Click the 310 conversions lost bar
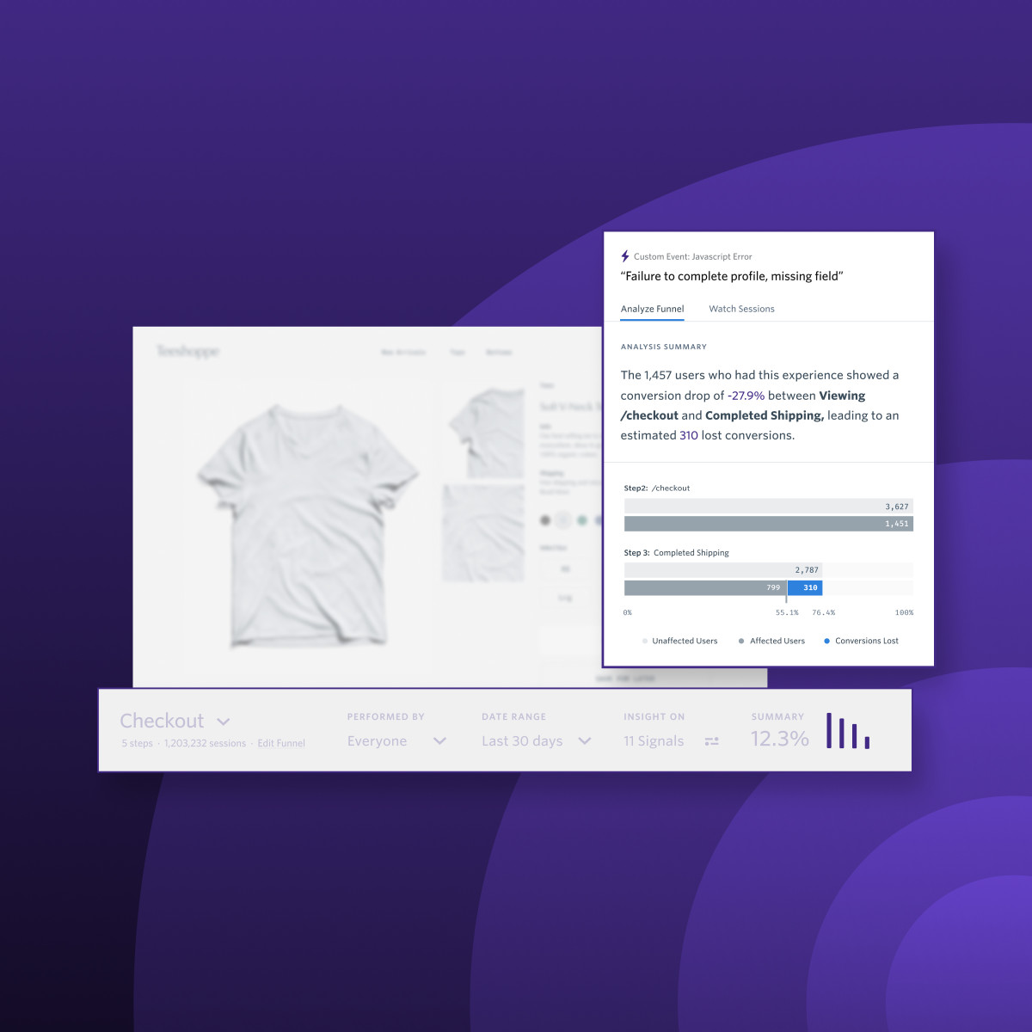 (x=805, y=588)
